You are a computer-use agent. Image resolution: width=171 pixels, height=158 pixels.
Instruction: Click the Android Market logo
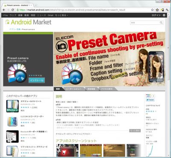[x=28, y=22]
